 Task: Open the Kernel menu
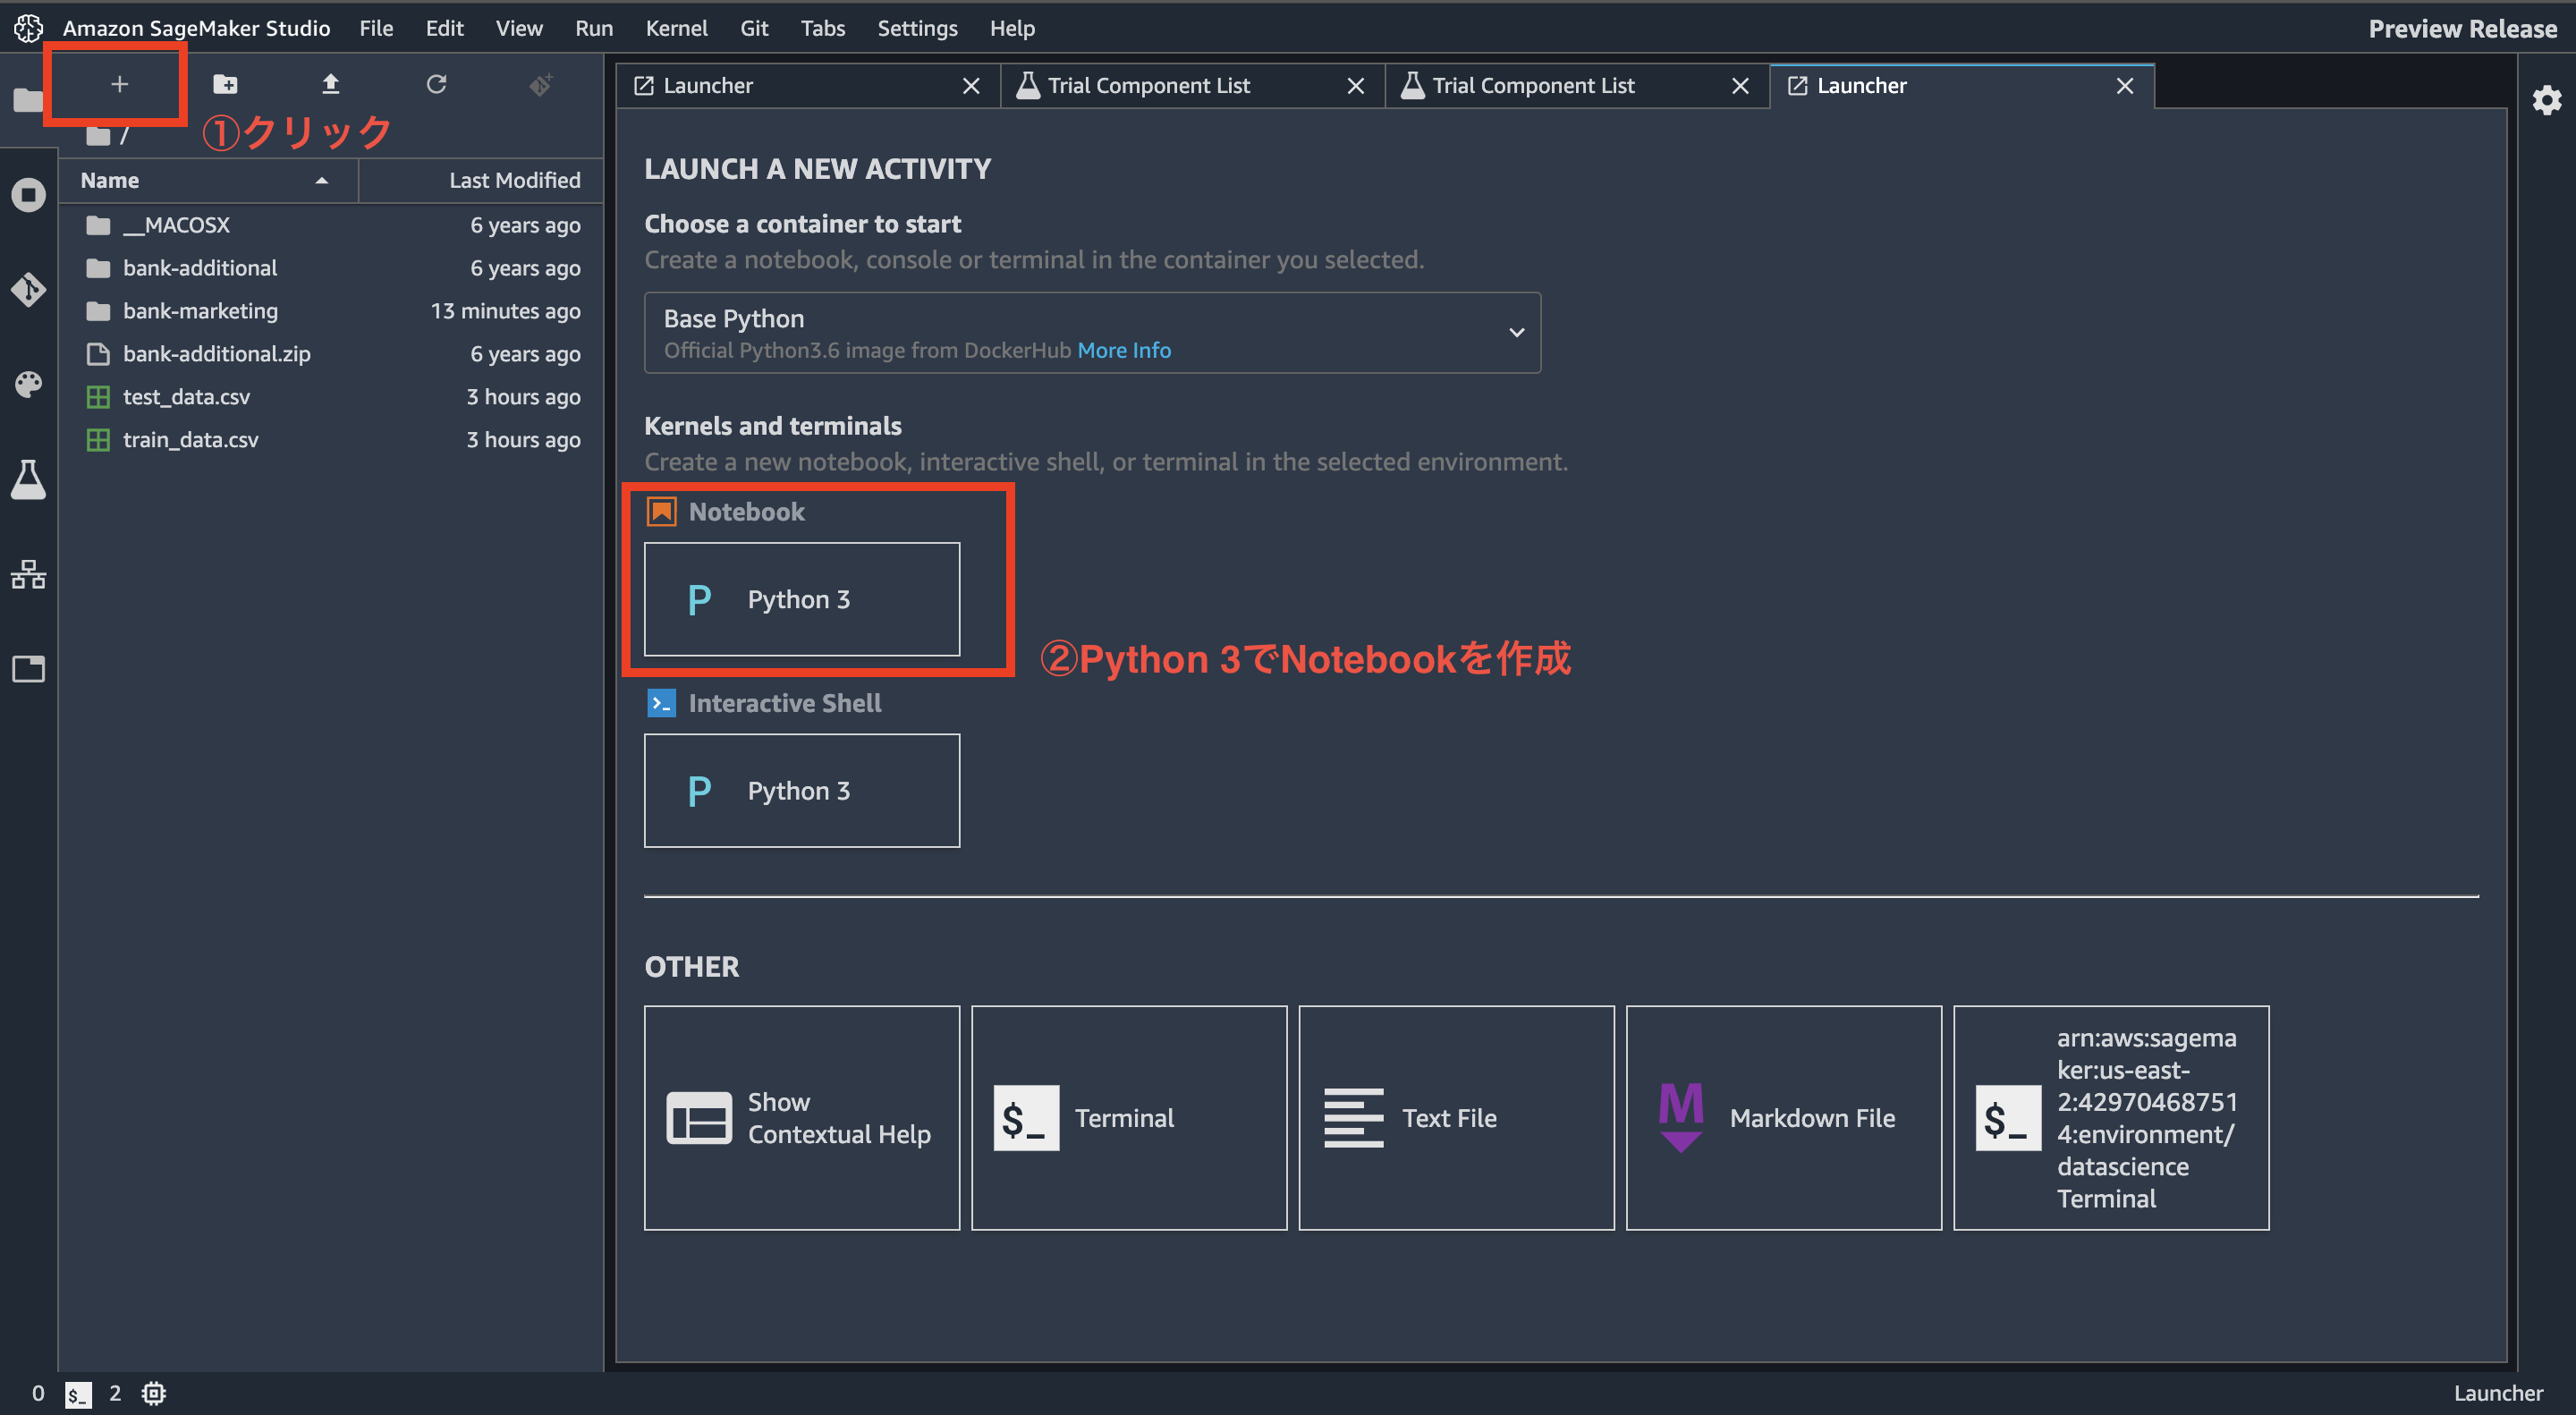[677, 28]
